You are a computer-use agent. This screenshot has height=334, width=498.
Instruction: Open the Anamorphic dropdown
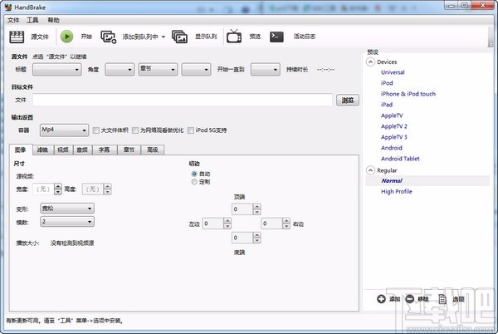coord(67,209)
